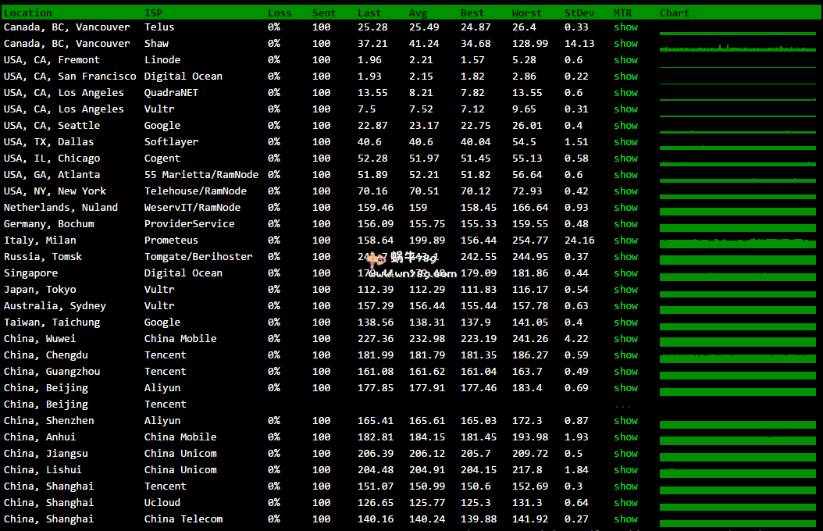This screenshot has width=823, height=531.
Task: Click the Avg column header
Action: pos(418,12)
